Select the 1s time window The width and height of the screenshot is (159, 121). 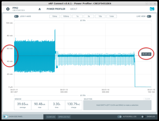pyautogui.click(x=77, y=16)
